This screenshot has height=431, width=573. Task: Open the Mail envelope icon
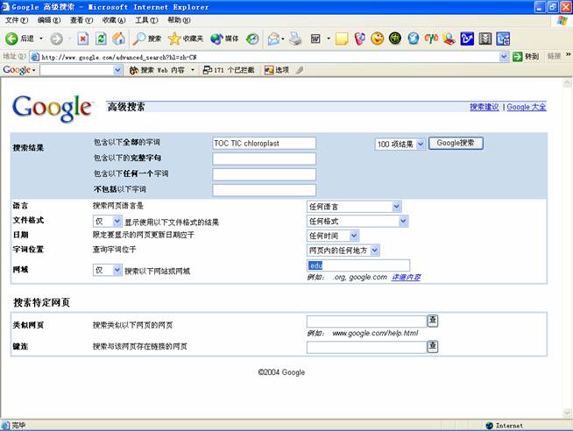(x=273, y=39)
